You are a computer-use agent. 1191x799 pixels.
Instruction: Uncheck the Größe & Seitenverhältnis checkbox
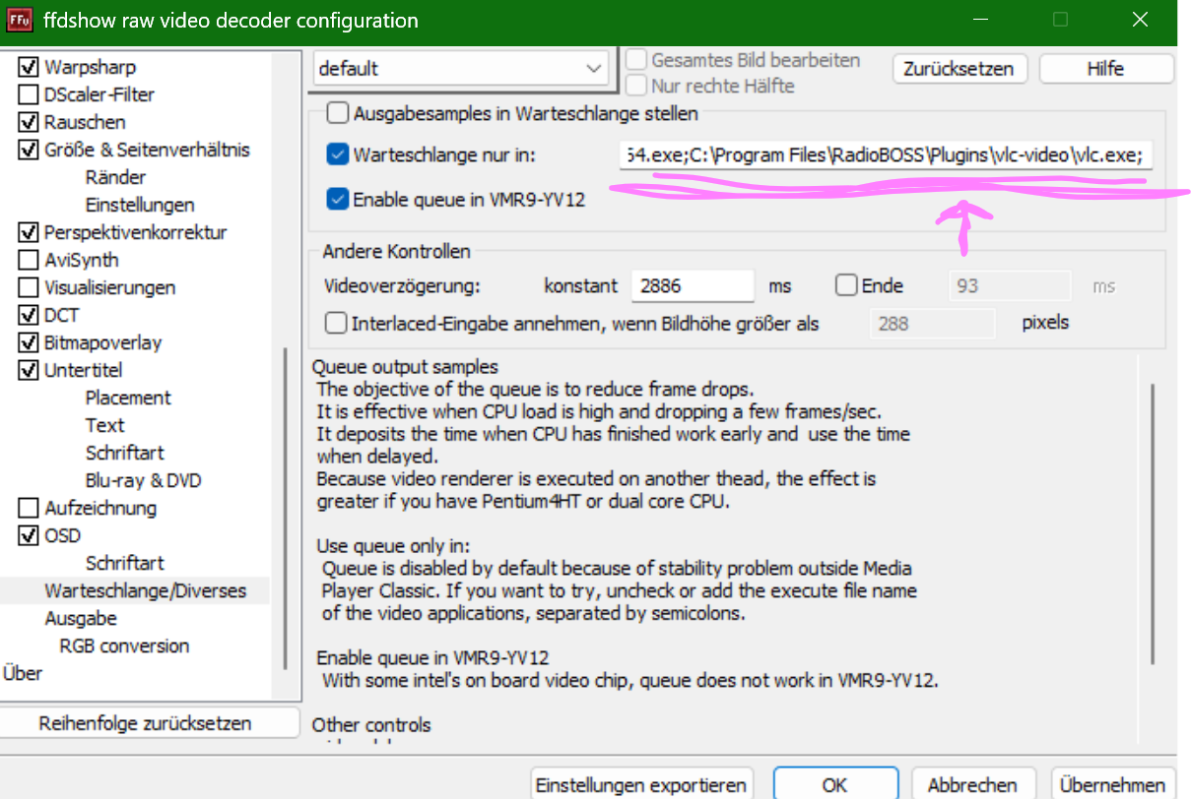click(28, 151)
